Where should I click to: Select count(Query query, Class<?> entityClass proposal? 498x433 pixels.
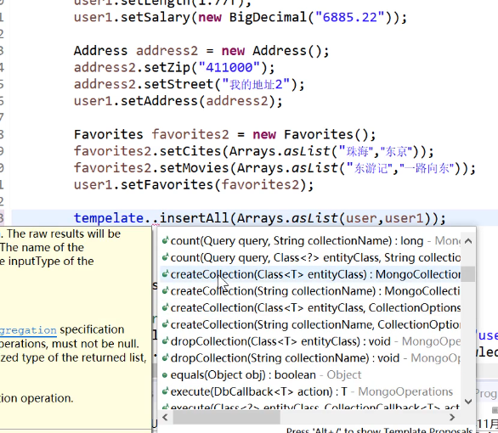tap(311, 258)
